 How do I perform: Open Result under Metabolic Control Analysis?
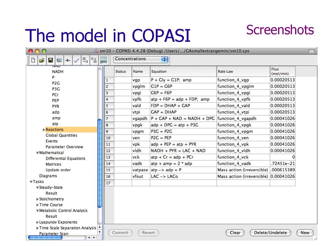click(x=51, y=217)
